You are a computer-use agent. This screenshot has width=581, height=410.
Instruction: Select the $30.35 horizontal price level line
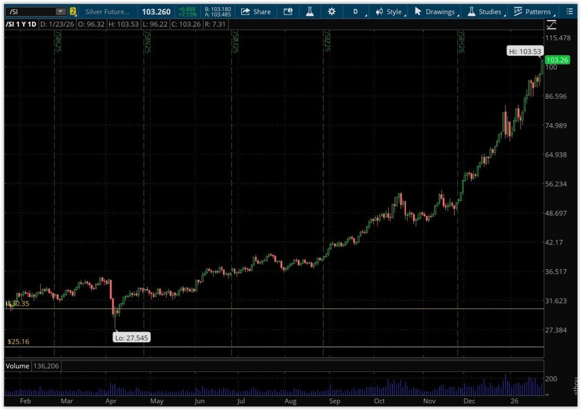290,308
